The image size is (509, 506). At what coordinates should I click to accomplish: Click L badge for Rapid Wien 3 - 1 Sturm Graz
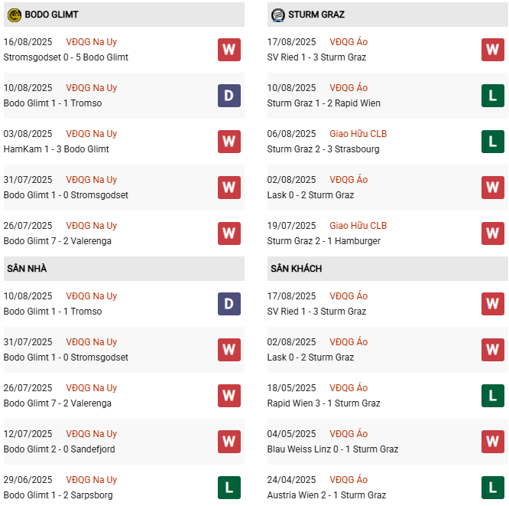coord(493,396)
